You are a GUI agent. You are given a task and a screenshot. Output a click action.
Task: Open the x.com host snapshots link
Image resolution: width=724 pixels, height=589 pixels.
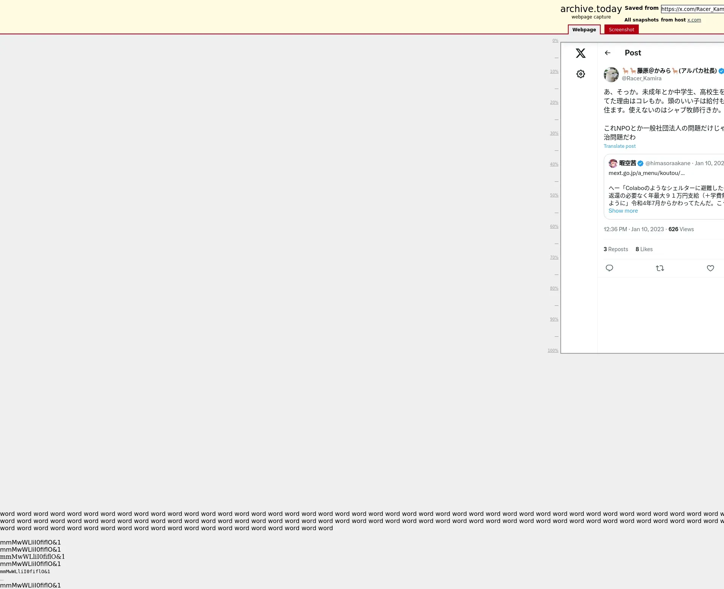(694, 20)
